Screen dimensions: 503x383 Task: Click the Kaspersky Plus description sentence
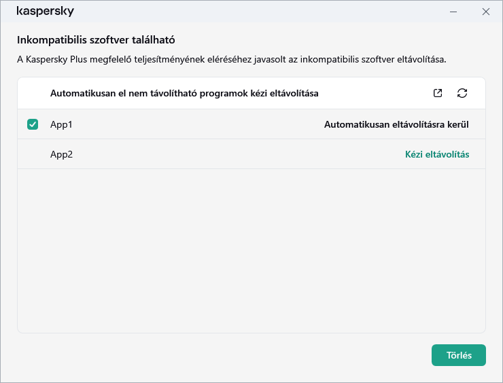click(x=231, y=59)
